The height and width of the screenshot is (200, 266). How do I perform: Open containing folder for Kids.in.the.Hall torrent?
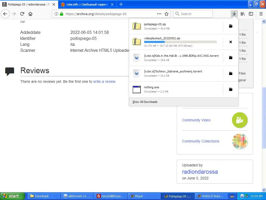coord(231,58)
